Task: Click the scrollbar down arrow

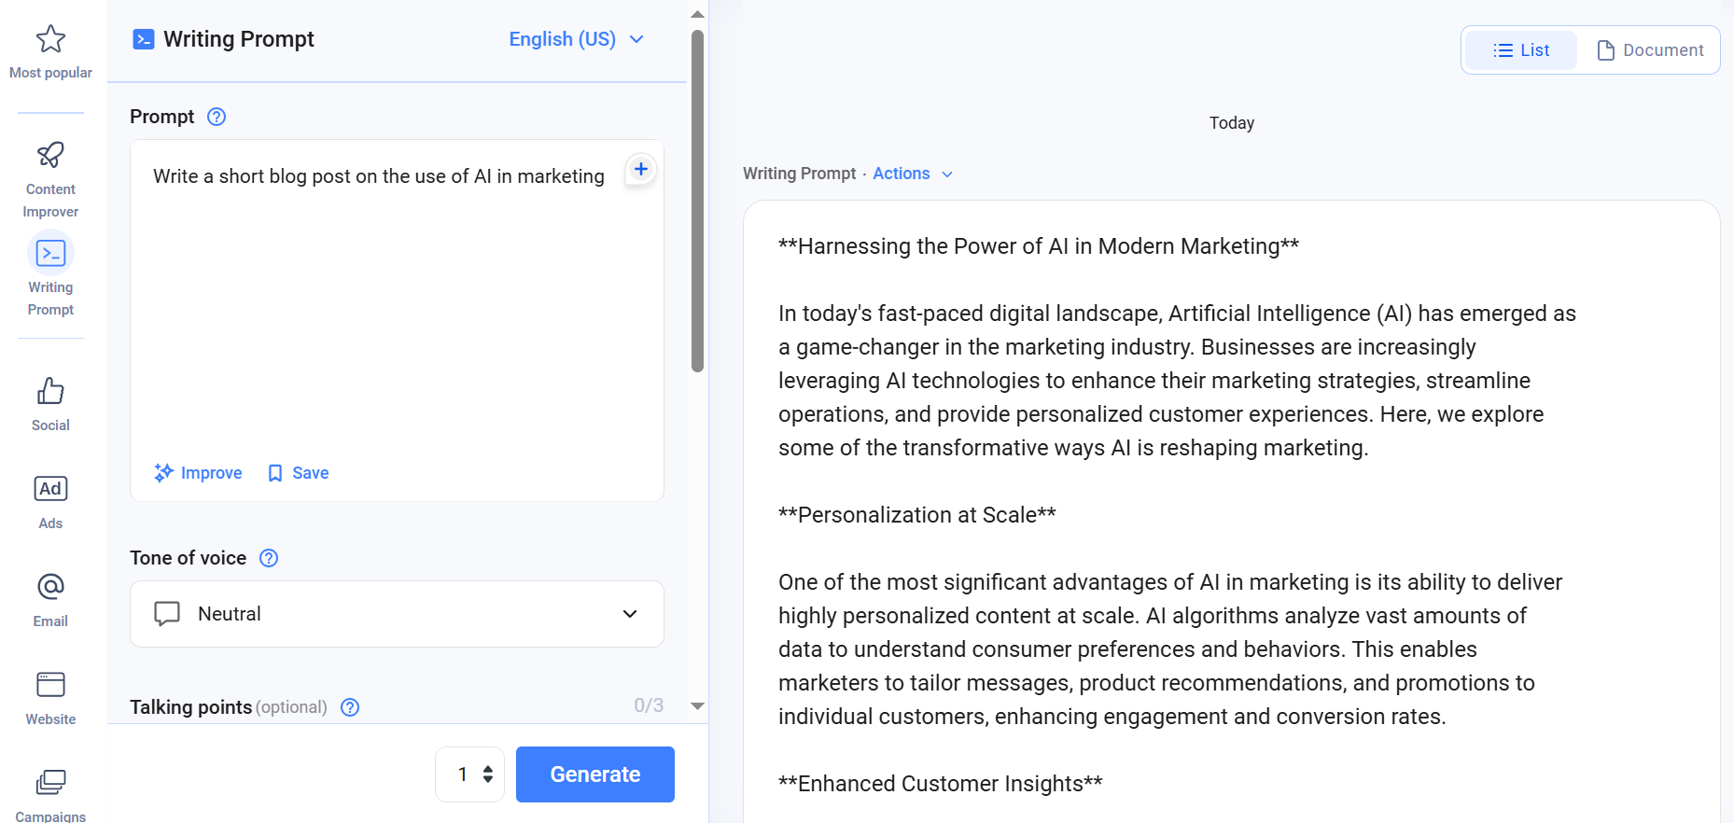Action: click(697, 706)
